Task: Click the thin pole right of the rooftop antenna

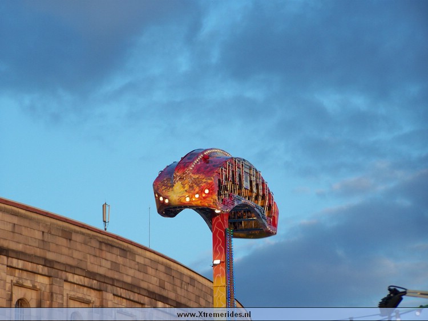Action: pos(150,228)
